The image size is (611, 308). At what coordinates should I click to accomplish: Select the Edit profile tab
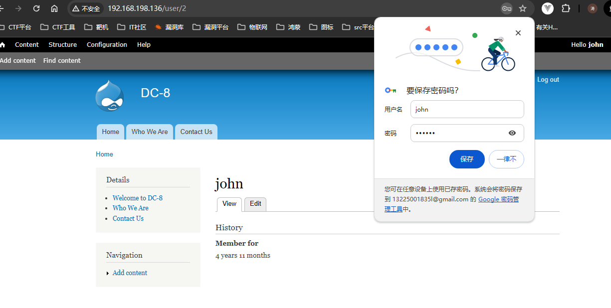click(255, 204)
